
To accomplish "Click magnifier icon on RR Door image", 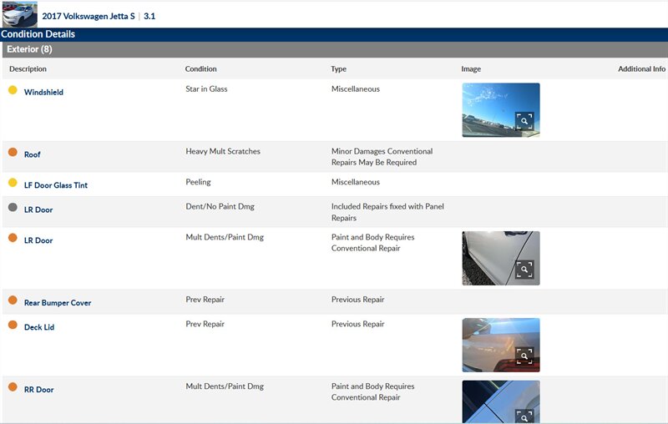I will 524,416.
